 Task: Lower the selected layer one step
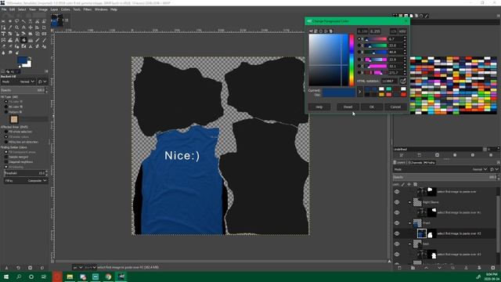click(439, 268)
